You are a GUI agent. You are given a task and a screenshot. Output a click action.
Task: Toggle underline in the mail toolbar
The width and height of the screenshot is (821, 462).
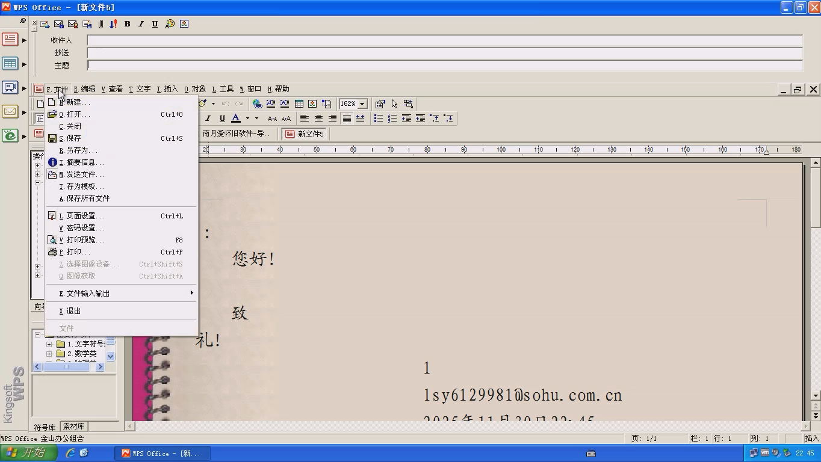point(155,24)
